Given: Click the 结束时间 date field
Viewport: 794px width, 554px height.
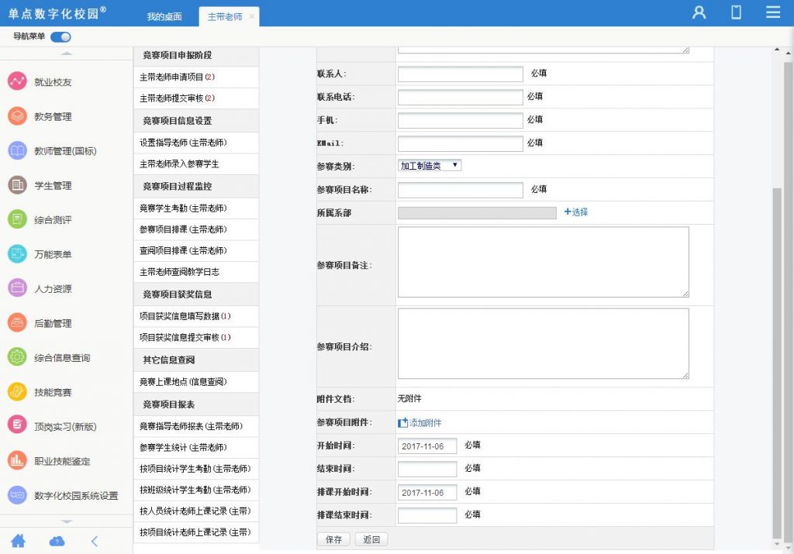Looking at the screenshot, I should (427, 469).
